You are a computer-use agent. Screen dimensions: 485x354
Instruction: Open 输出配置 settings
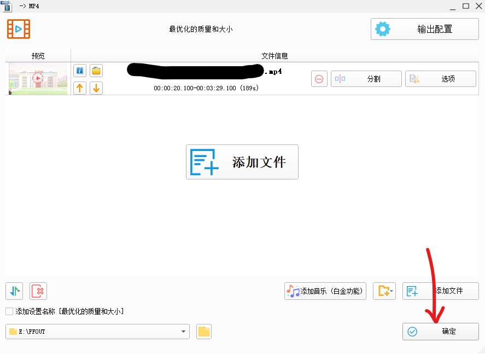tap(424, 29)
